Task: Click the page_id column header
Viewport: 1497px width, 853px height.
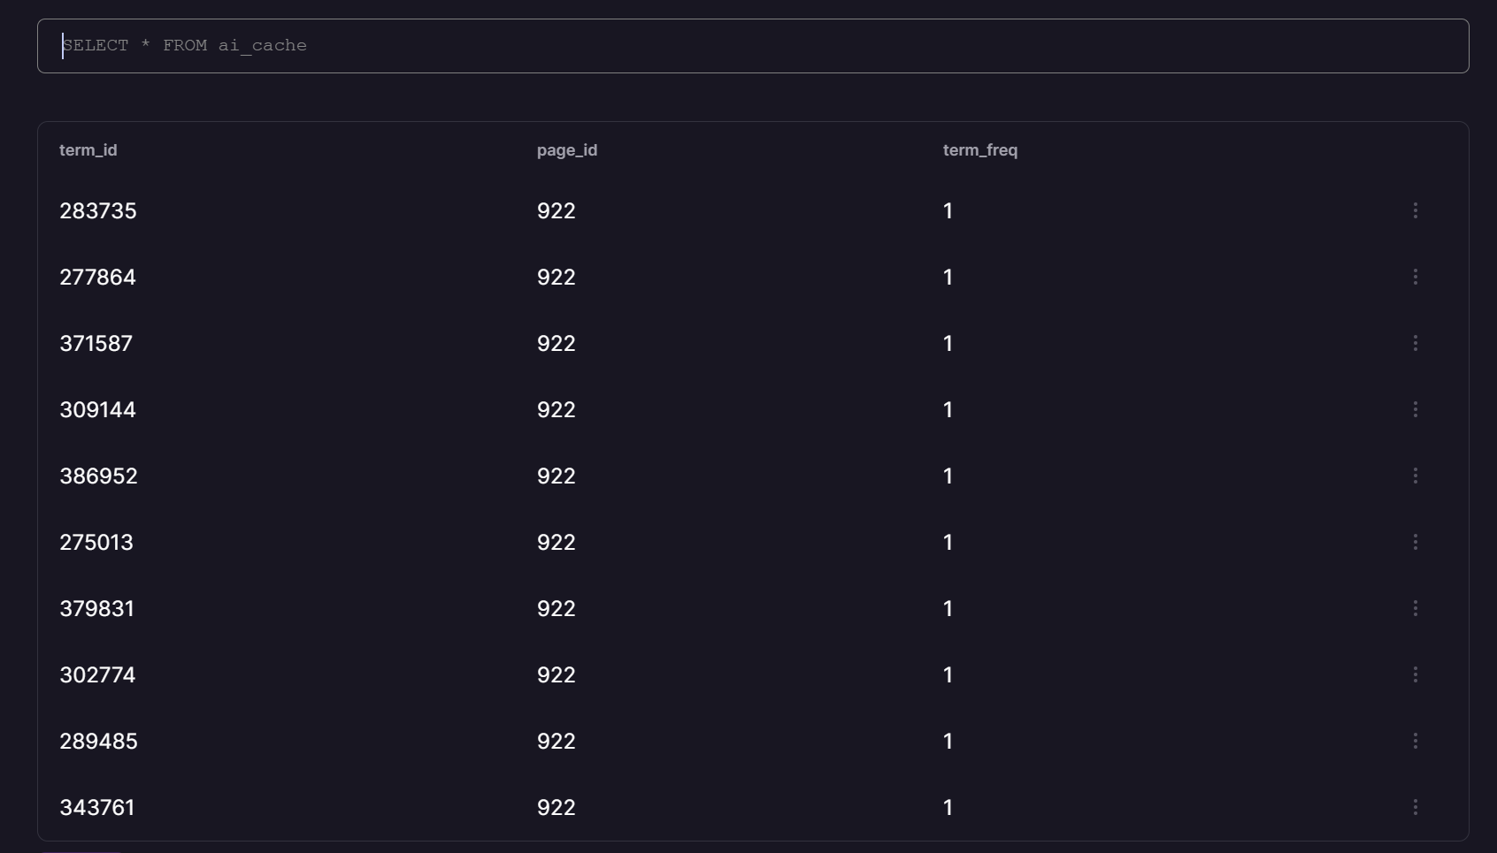Action: point(567,150)
